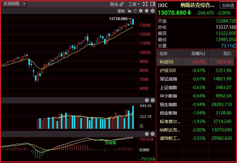Select the 科创50 row
The image size is (237, 163).
195,62
